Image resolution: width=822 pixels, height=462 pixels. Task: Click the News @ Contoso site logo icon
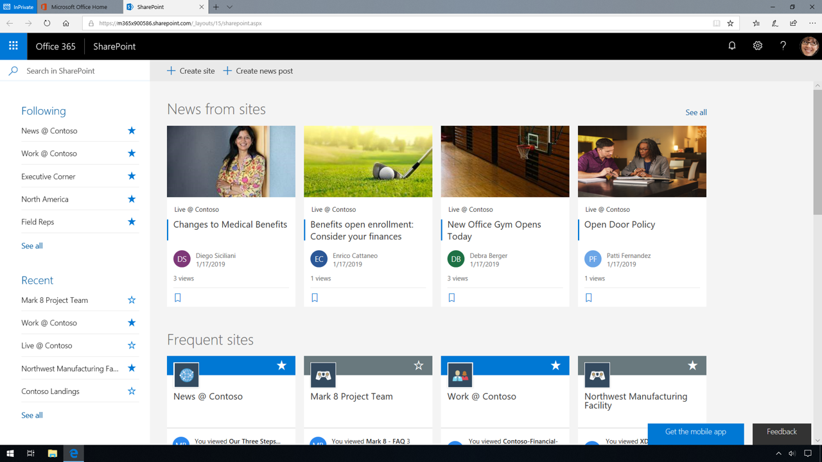tap(186, 375)
